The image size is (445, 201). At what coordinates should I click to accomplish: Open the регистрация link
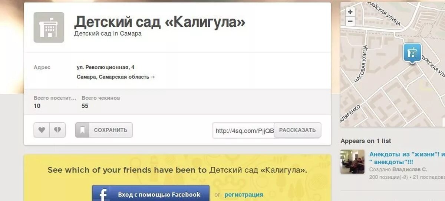point(244,194)
